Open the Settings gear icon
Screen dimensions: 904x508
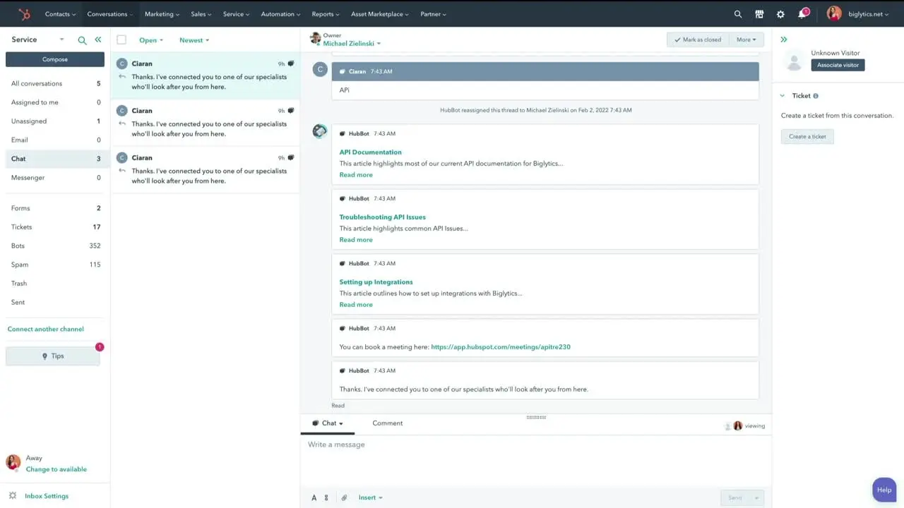click(780, 14)
